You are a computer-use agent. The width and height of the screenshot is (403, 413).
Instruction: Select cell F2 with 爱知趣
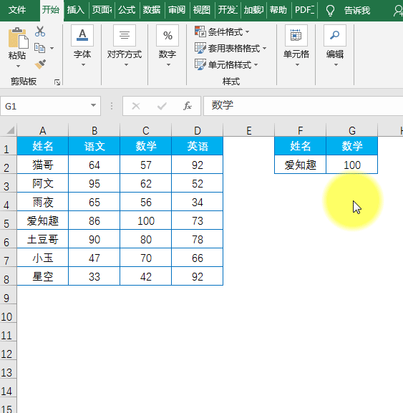point(300,165)
